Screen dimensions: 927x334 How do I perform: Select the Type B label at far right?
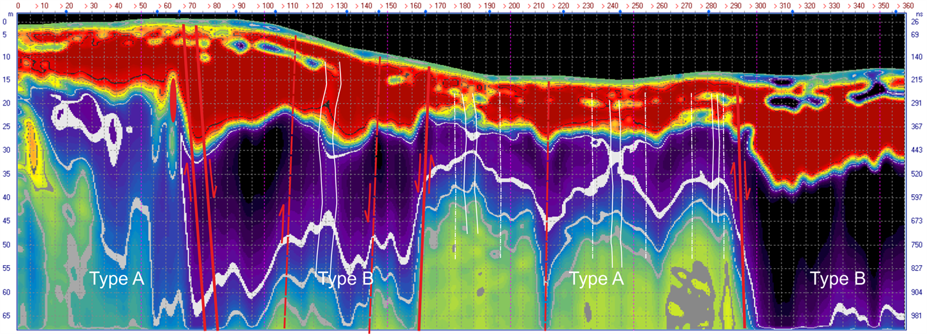coord(837,278)
